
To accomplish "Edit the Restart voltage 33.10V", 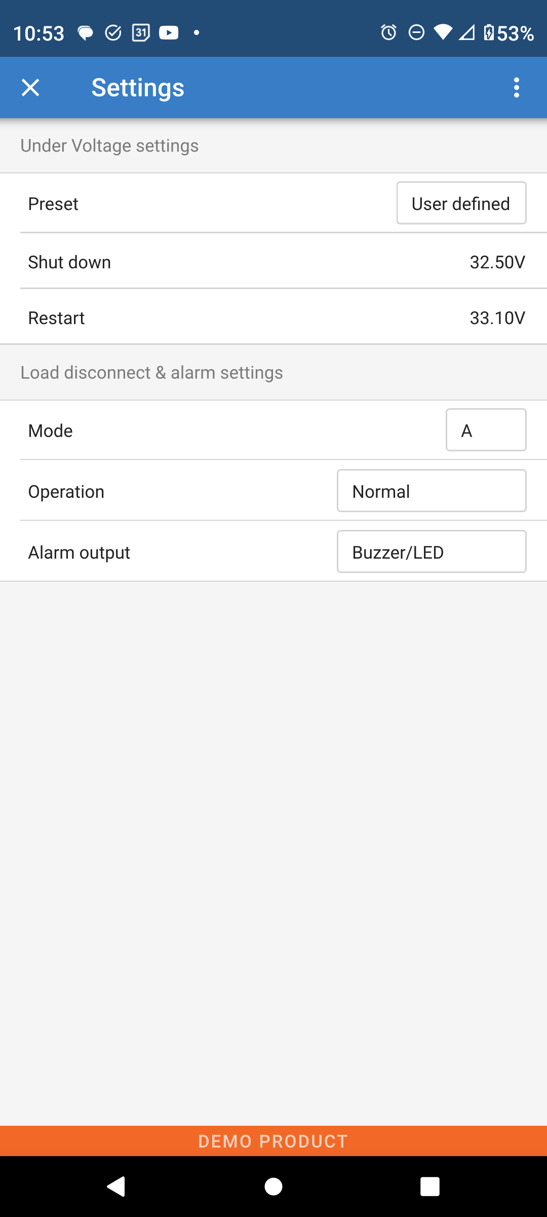I will click(x=497, y=318).
